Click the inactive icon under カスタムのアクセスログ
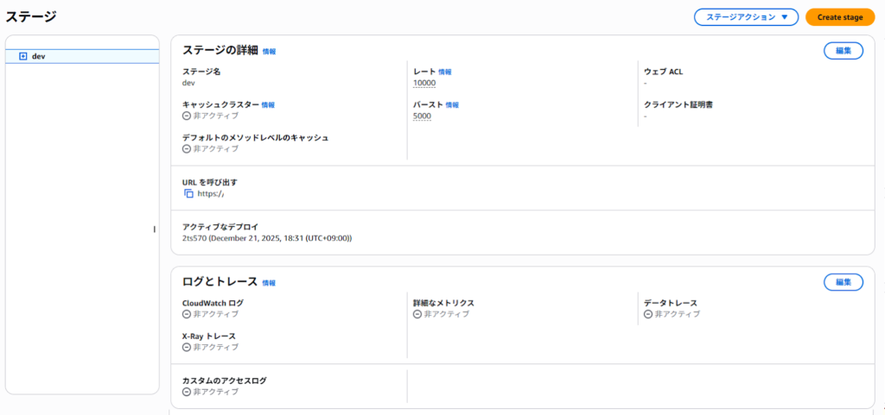 [x=187, y=392]
